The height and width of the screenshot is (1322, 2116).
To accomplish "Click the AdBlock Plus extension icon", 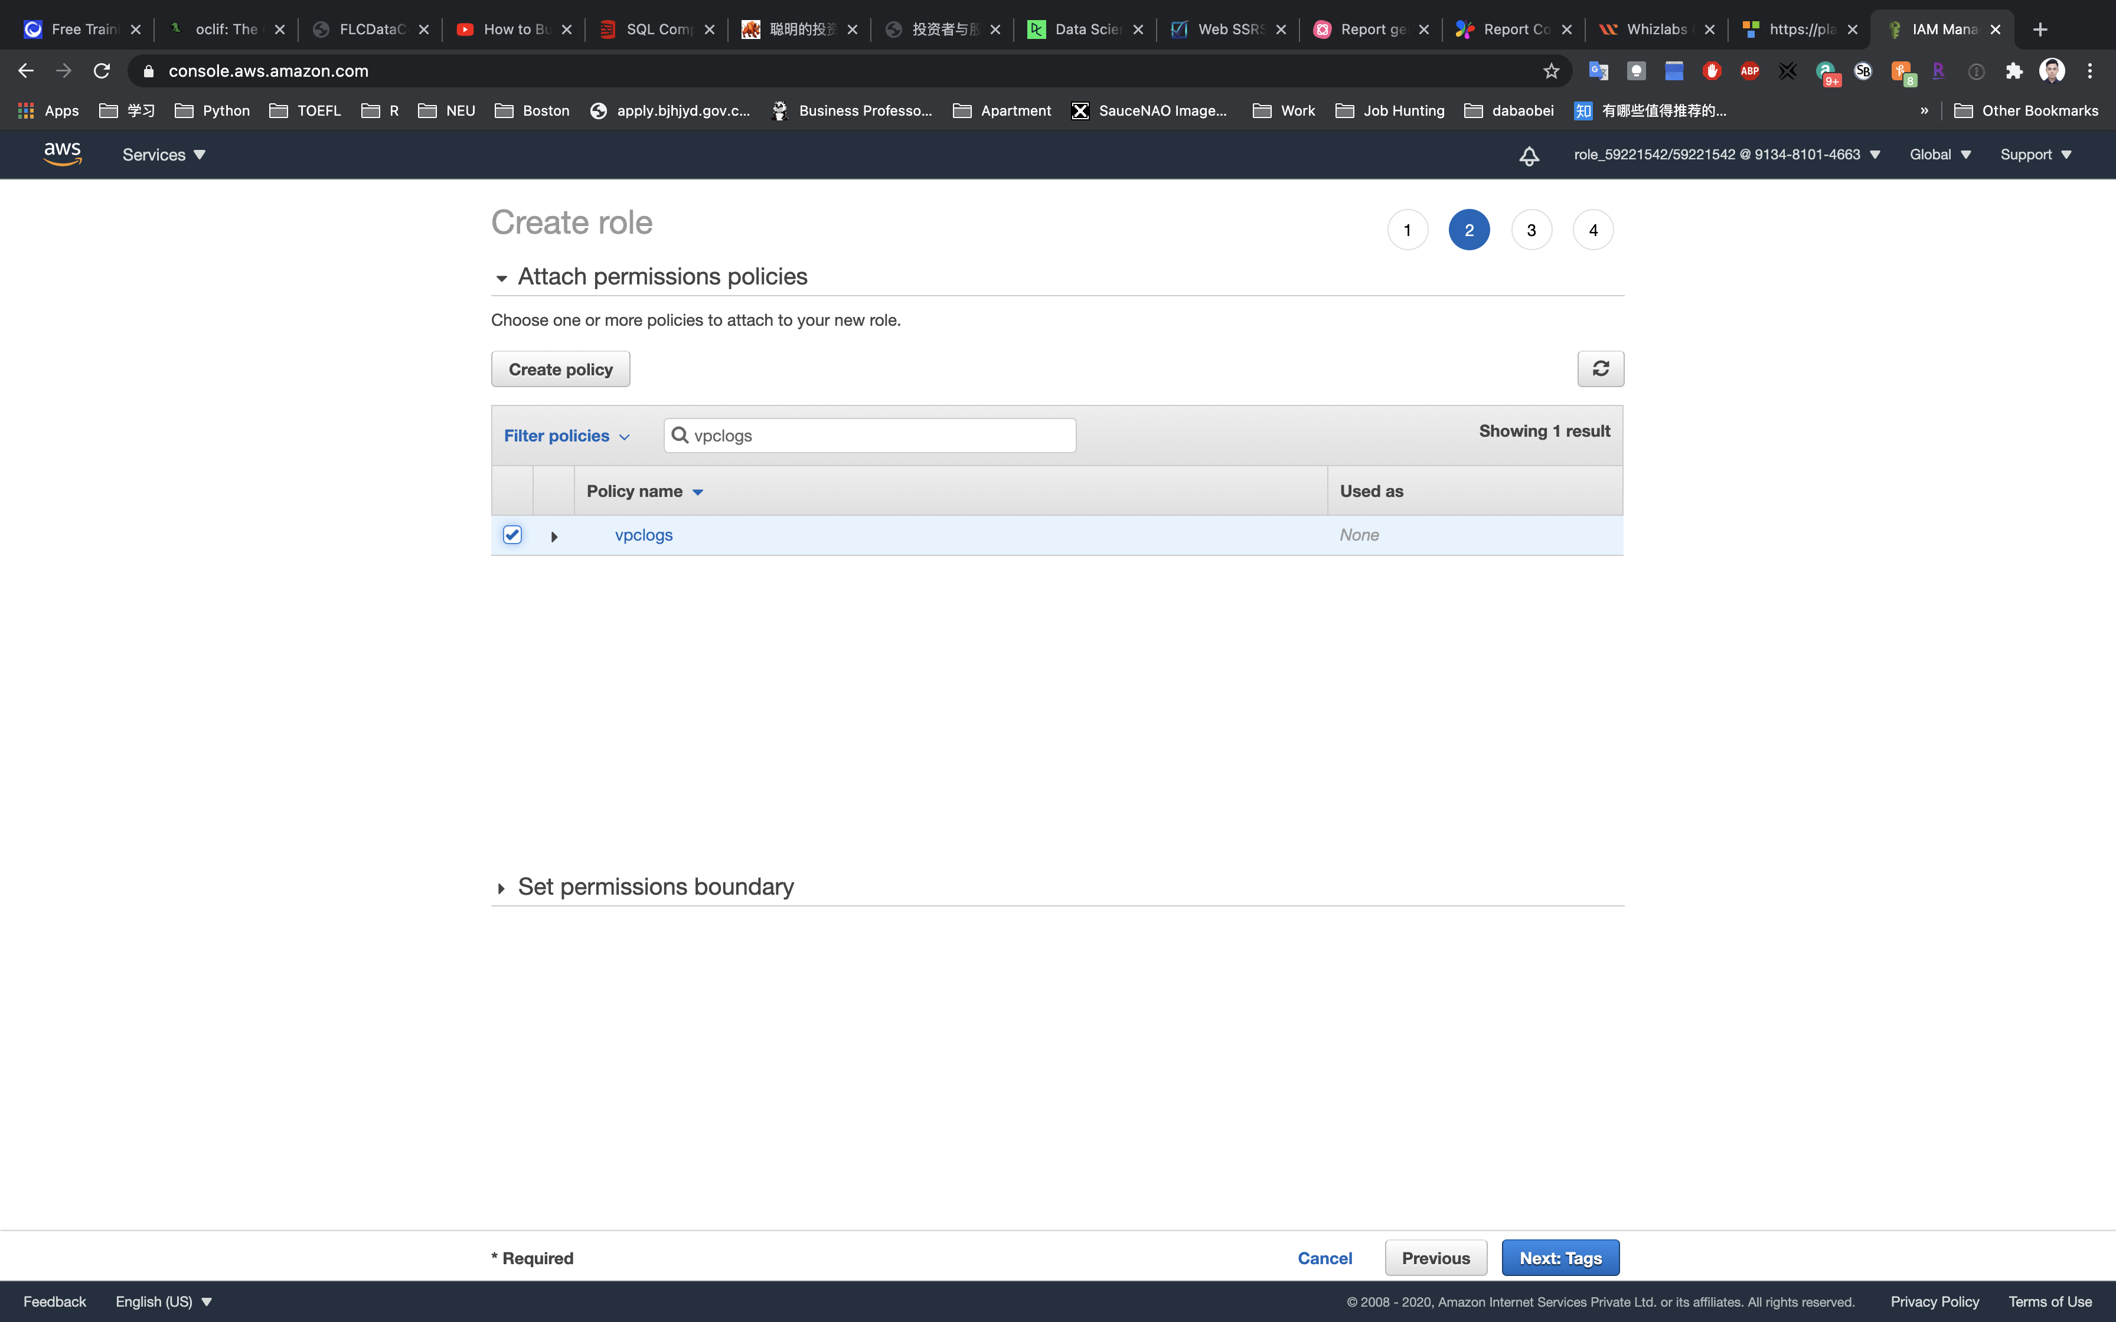I will click(1749, 71).
